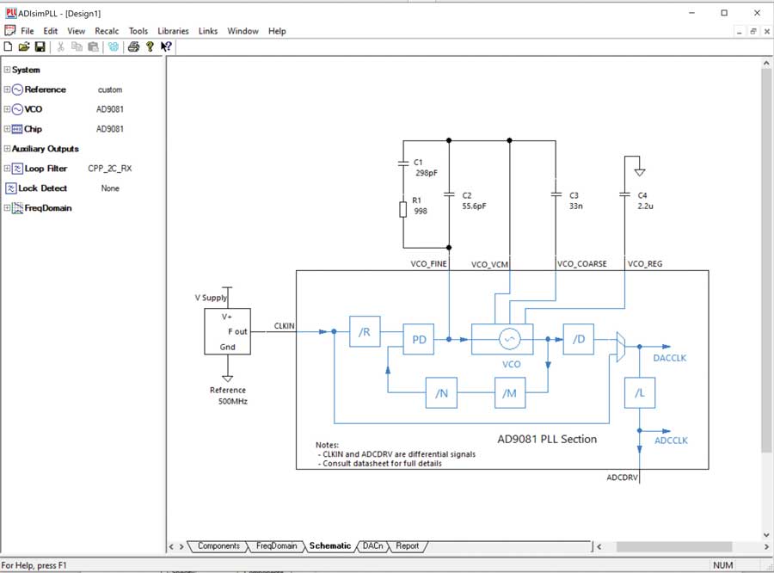This screenshot has width=774, height=573.
Task: Click the Reference oscillator icon in tree
Action: point(17,89)
